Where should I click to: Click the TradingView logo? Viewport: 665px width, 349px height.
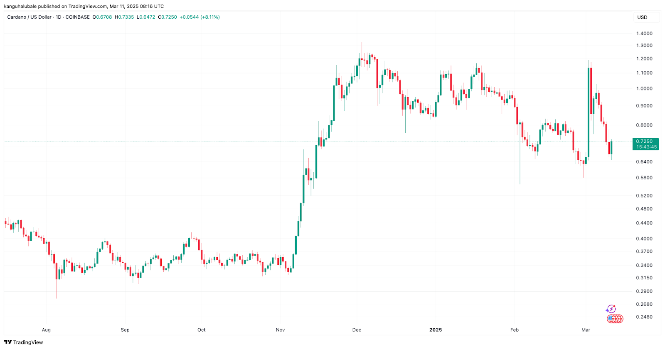[24, 342]
